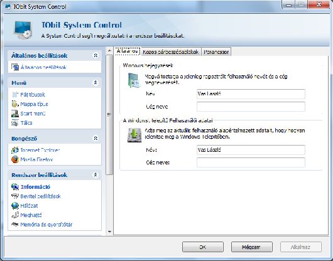The width and height of the screenshot is (333, 261).
Task: Click the Mappa típus folder icon
Action: point(15,104)
